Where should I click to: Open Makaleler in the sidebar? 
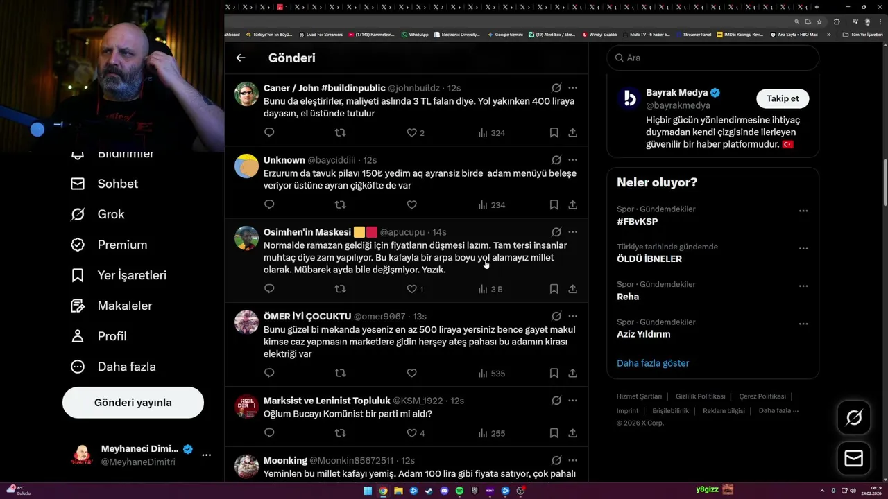tap(111, 306)
